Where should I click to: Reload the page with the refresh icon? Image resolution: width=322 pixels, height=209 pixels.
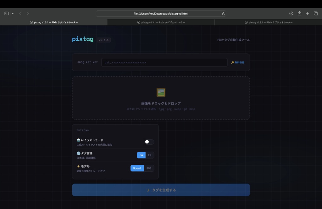223,14
